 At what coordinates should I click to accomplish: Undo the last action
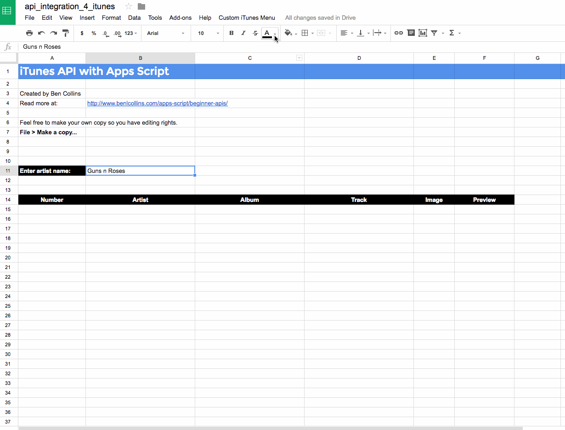click(x=41, y=33)
